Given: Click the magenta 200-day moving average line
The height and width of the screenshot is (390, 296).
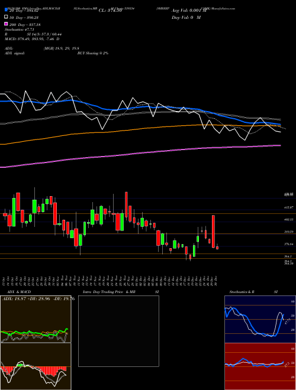Looking at the screenshot, I should (x=140, y=153).
